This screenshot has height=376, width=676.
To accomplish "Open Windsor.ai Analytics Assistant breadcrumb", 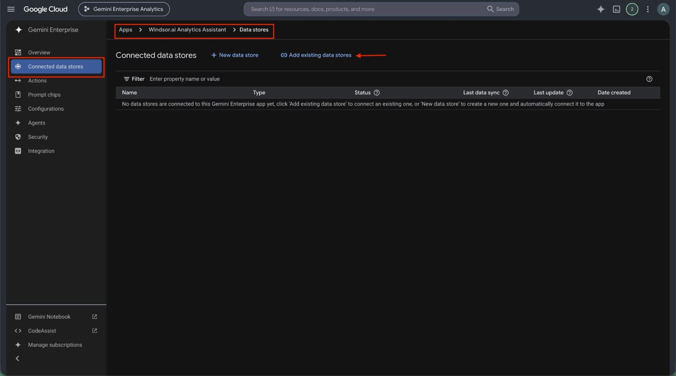I will (x=187, y=30).
